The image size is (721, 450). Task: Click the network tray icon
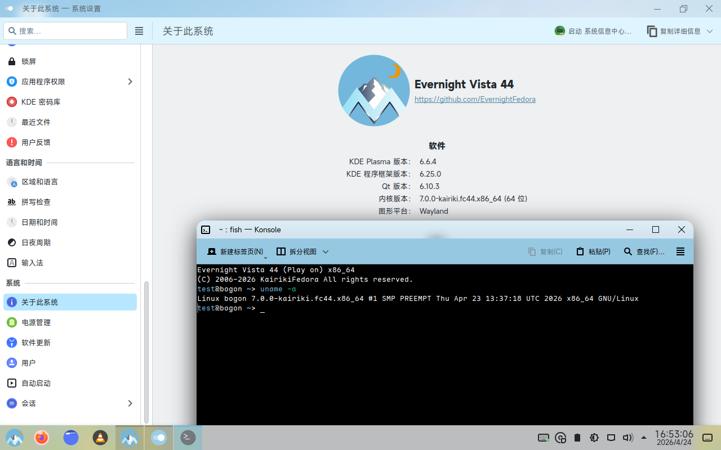coord(611,438)
